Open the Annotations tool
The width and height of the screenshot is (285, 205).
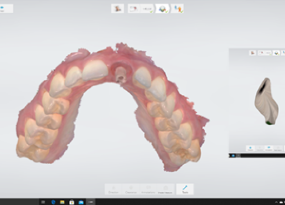click(148, 189)
